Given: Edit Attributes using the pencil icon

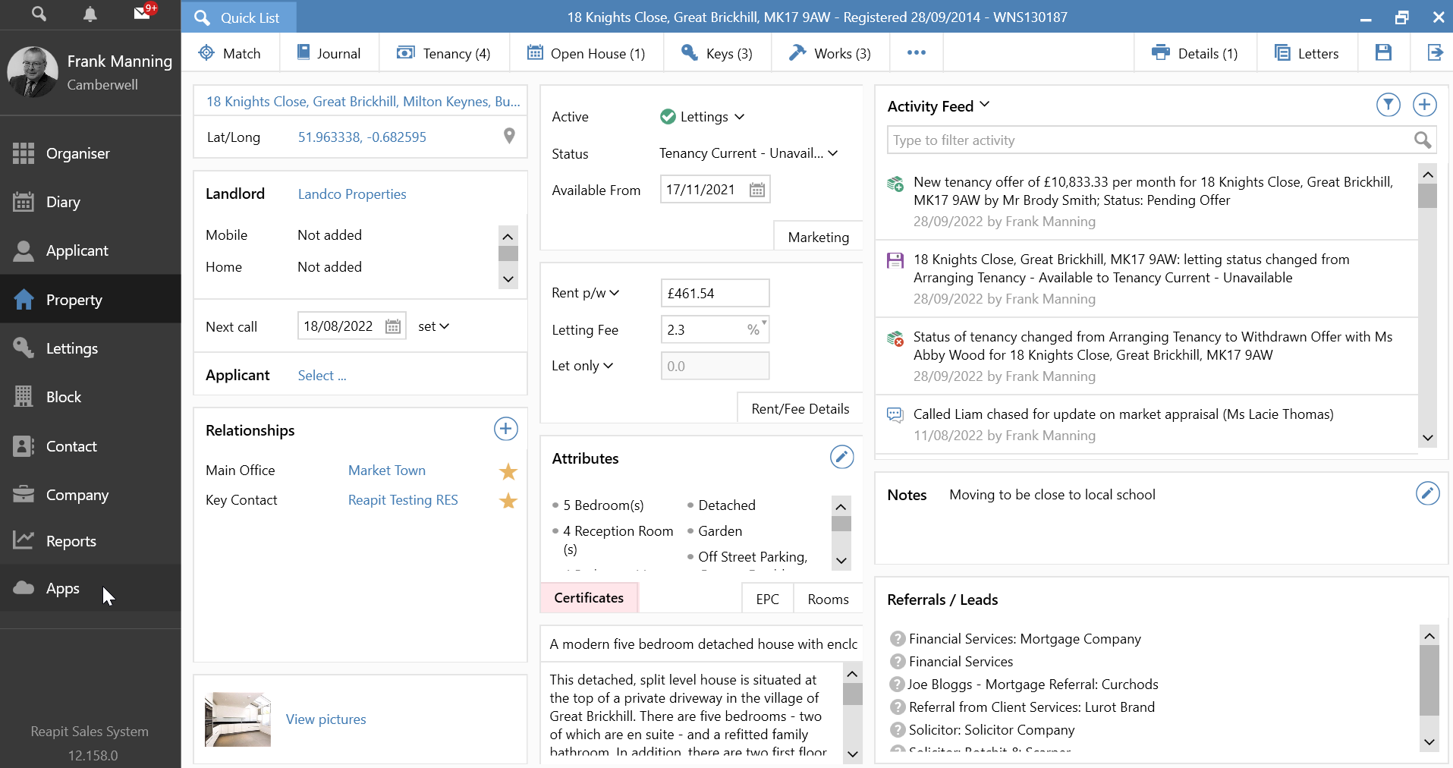Looking at the screenshot, I should point(841,457).
